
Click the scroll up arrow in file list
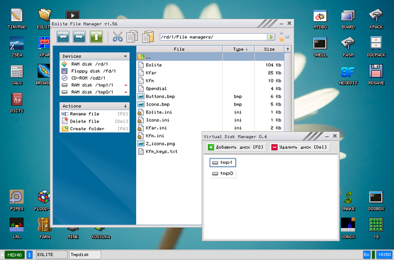click(x=288, y=49)
